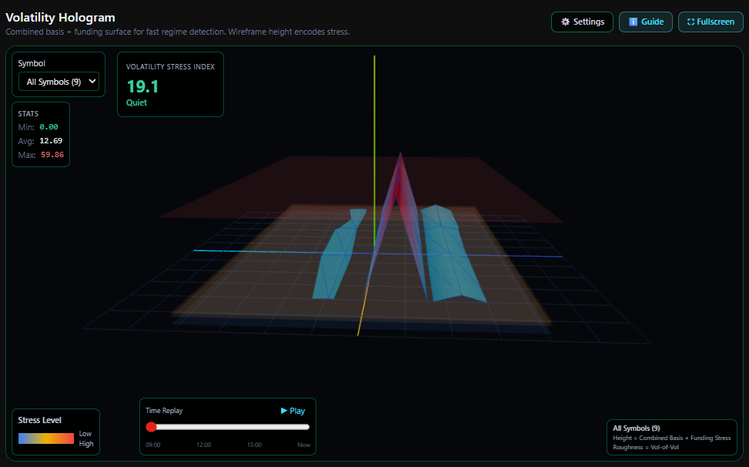Viewport: 749px width, 467px height.
Task: Click the Play triangle icon in Time Replay
Action: [x=283, y=411]
